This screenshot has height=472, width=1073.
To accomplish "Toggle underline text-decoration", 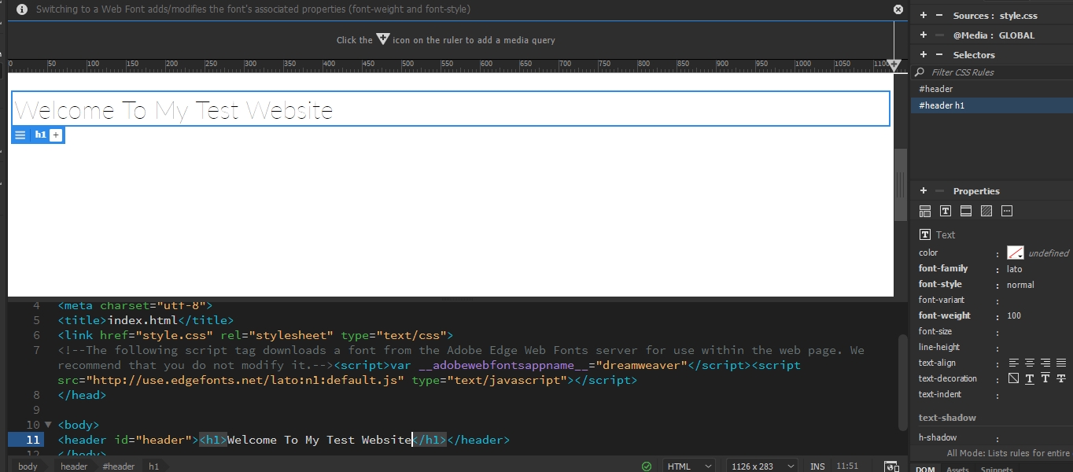I will pos(1029,378).
